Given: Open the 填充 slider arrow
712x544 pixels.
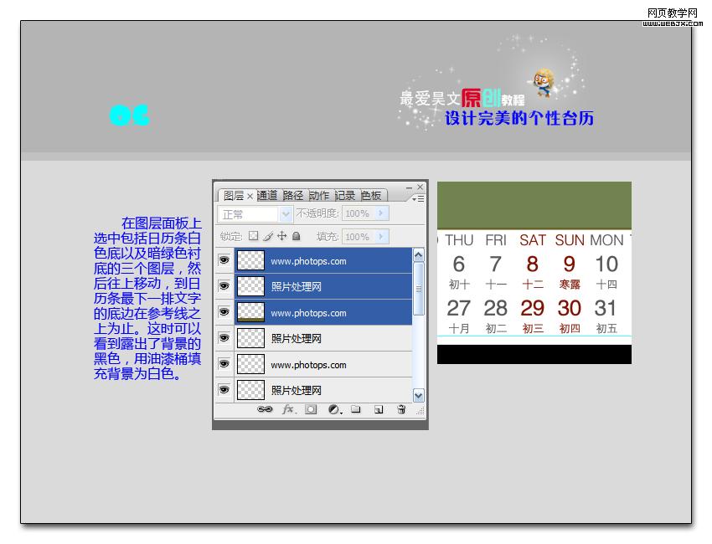Looking at the screenshot, I should (382, 236).
